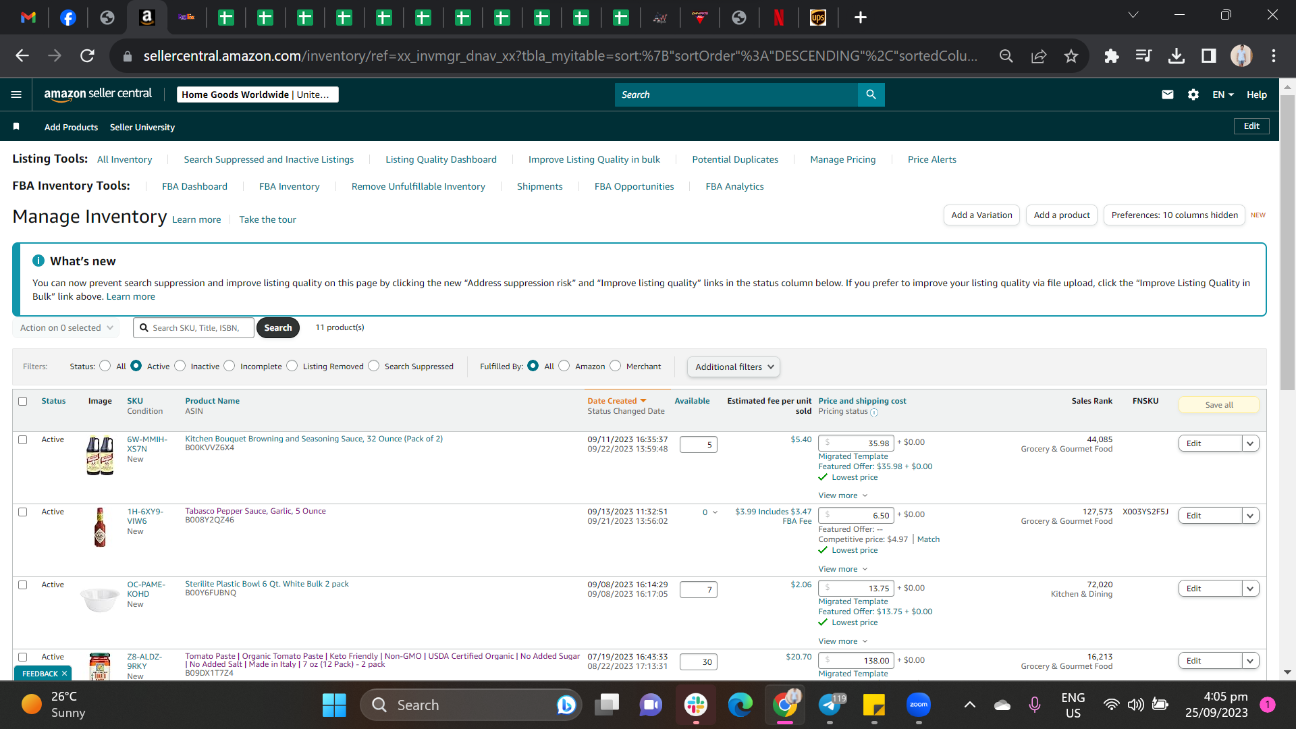The image size is (1296, 729).
Task: Focus the Search SKU, Title, ISBN field
Action: tap(194, 328)
